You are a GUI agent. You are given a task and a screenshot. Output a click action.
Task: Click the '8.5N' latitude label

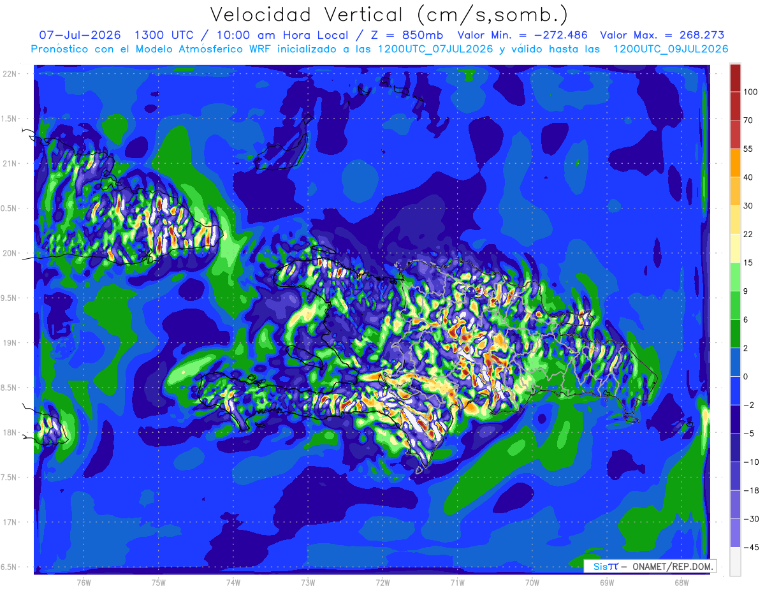[x=10, y=388]
